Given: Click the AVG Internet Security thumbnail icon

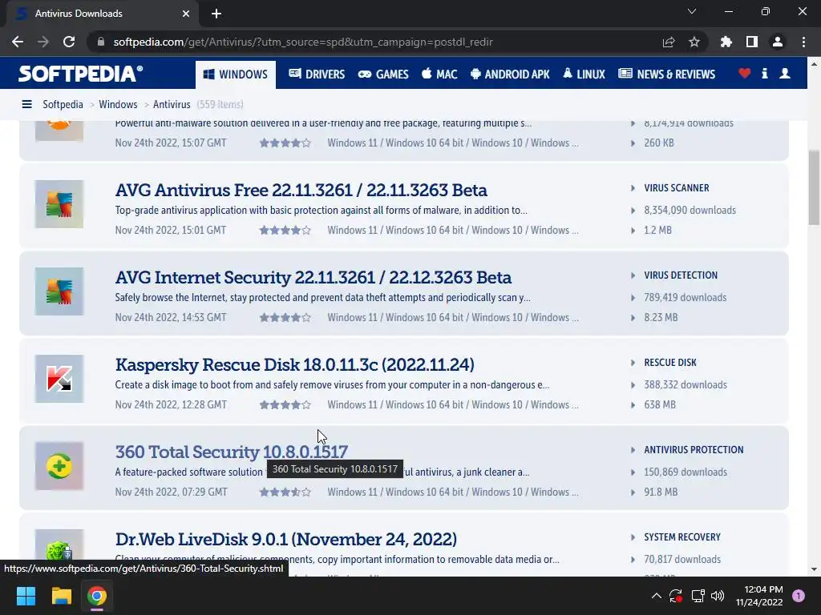Looking at the screenshot, I should click(x=59, y=291).
